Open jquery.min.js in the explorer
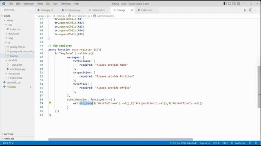Image resolution: width=261 pixels, height=146 pixels. pos(17,47)
